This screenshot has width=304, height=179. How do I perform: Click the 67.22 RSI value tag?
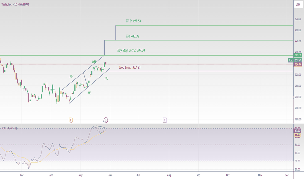297,131
